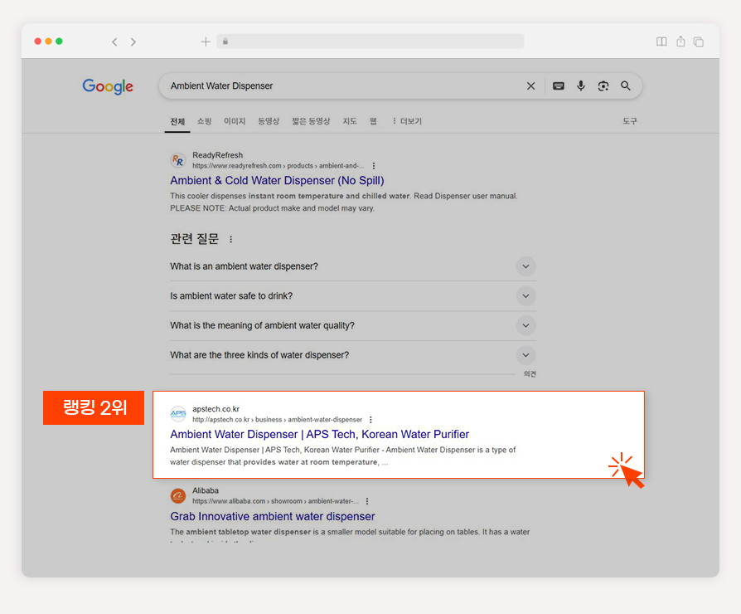Open a new tab with plus icon

206,41
